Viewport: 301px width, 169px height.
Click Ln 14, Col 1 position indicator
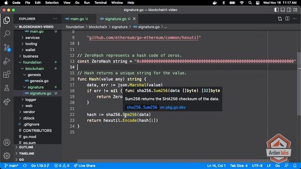click(216, 166)
